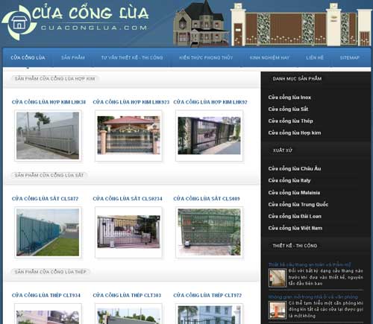Filter by origin Cửa cổng lùa Italy
The height and width of the screenshot is (324, 373).
pyautogui.click(x=289, y=180)
